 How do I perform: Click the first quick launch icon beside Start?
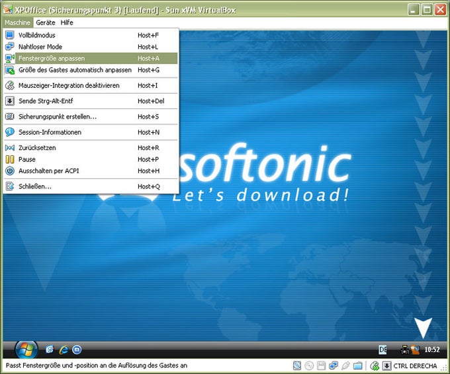[x=50, y=350]
